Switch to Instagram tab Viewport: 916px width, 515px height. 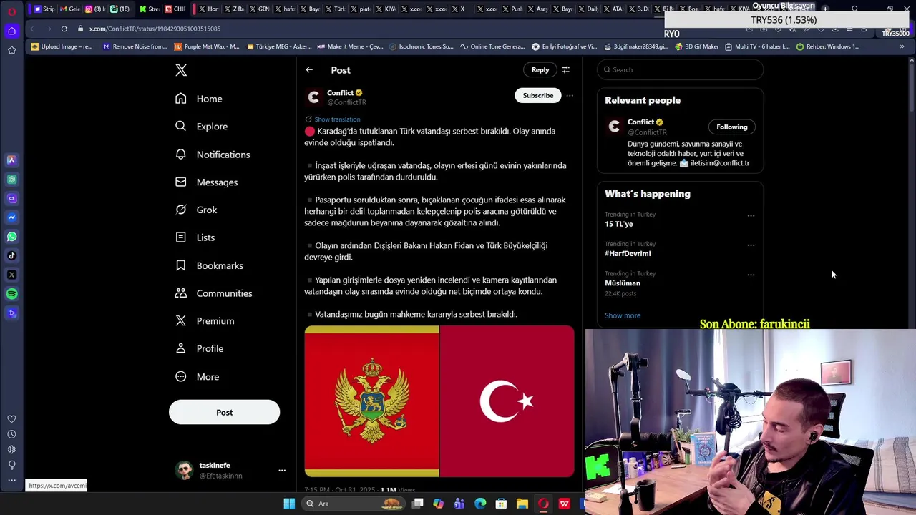[x=94, y=9]
